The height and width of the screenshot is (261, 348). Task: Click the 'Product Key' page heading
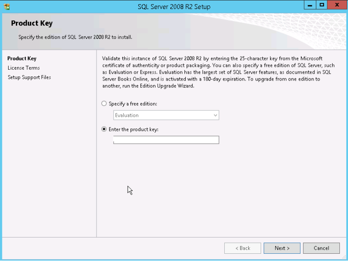[32, 23]
